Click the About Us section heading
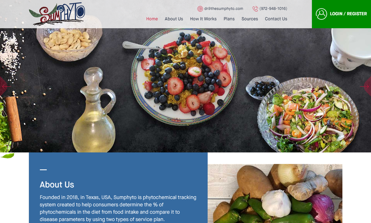This screenshot has height=223, width=371. pyautogui.click(x=57, y=185)
